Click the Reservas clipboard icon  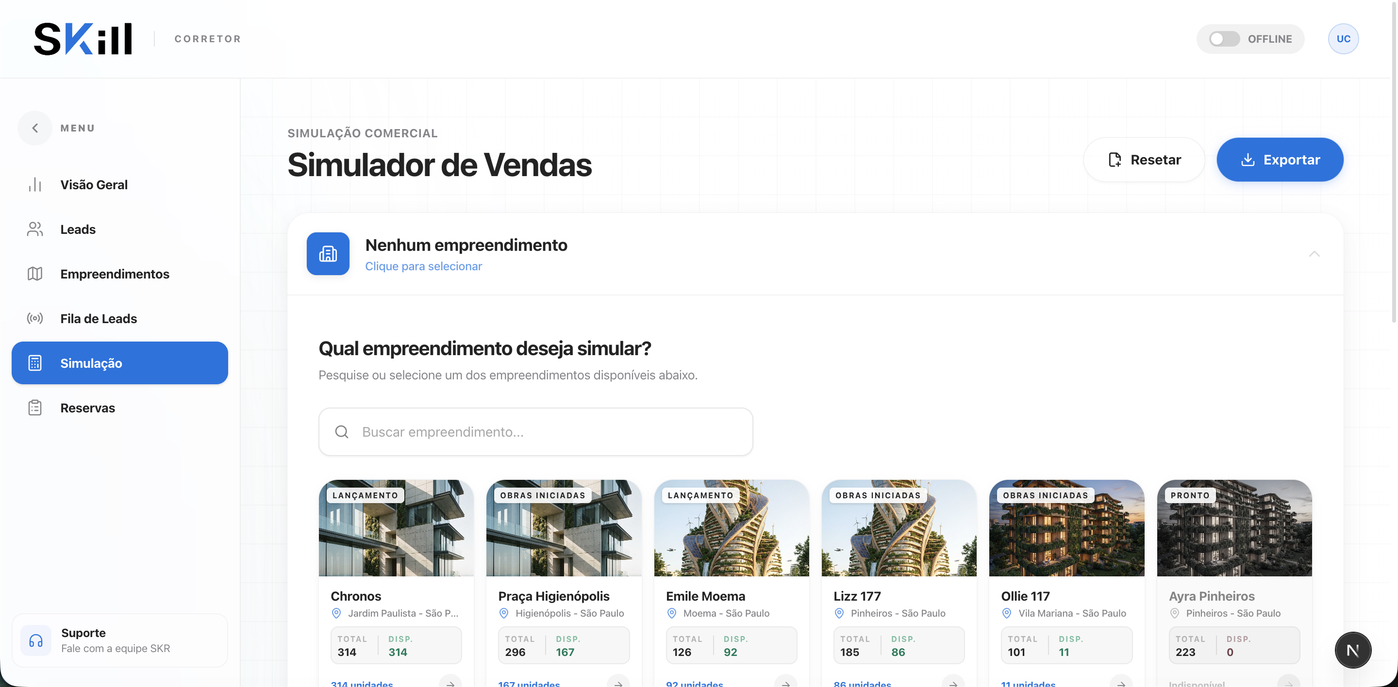tap(35, 408)
